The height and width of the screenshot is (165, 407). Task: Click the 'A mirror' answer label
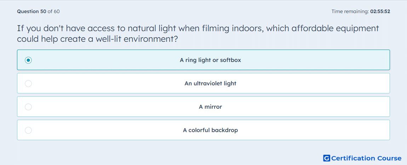(x=210, y=107)
